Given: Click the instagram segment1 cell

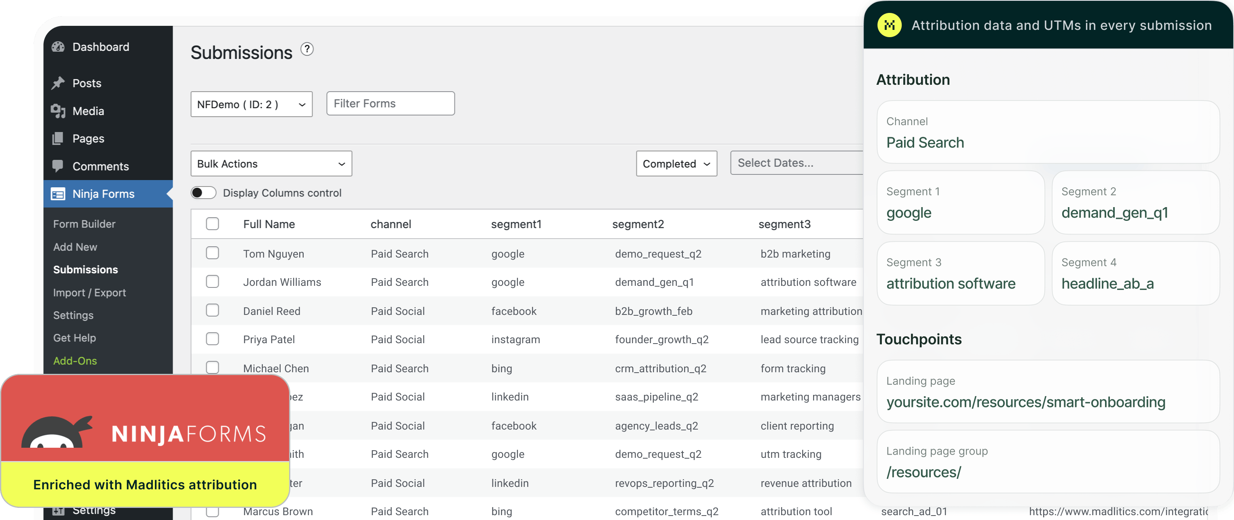Looking at the screenshot, I should [x=516, y=339].
